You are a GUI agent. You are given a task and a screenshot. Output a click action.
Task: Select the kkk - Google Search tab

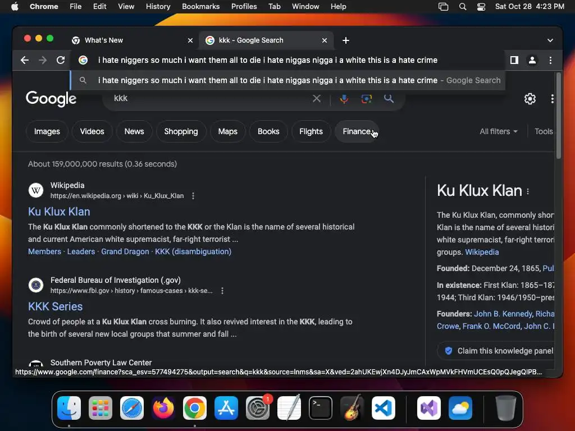(x=266, y=40)
